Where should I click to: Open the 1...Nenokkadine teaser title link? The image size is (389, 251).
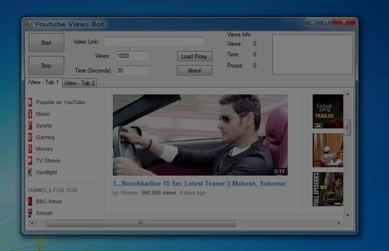click(199, 183)
